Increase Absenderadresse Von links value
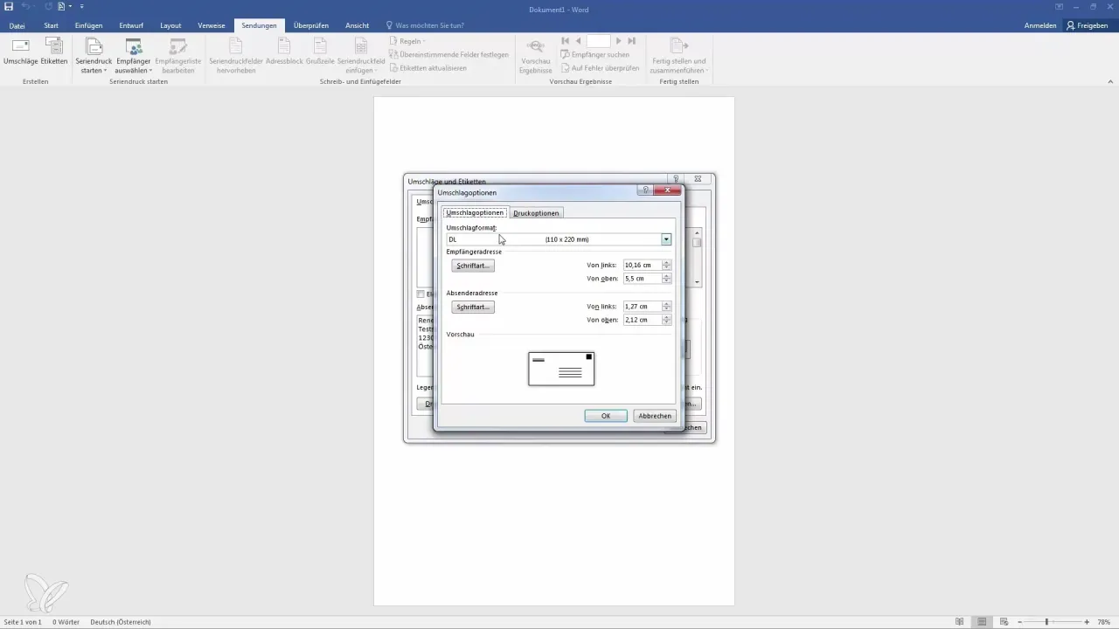Image resolution: width=1119 pixels, height=629 pixels. 667,304
